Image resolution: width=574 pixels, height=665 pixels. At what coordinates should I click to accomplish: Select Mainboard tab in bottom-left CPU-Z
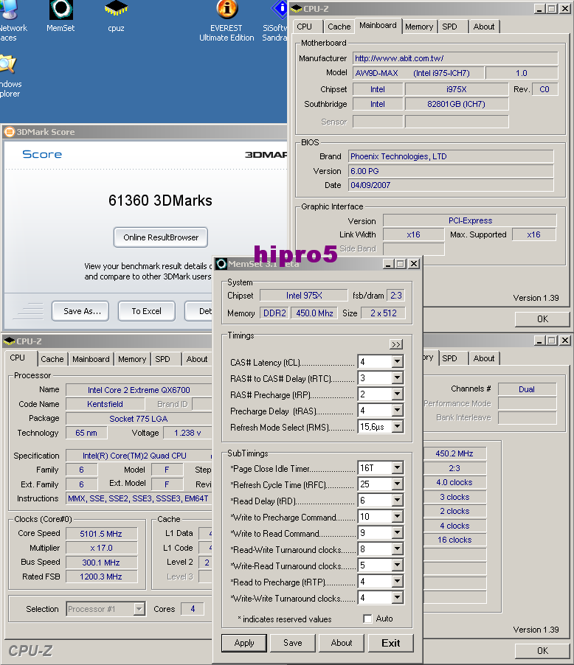(91, 359)
